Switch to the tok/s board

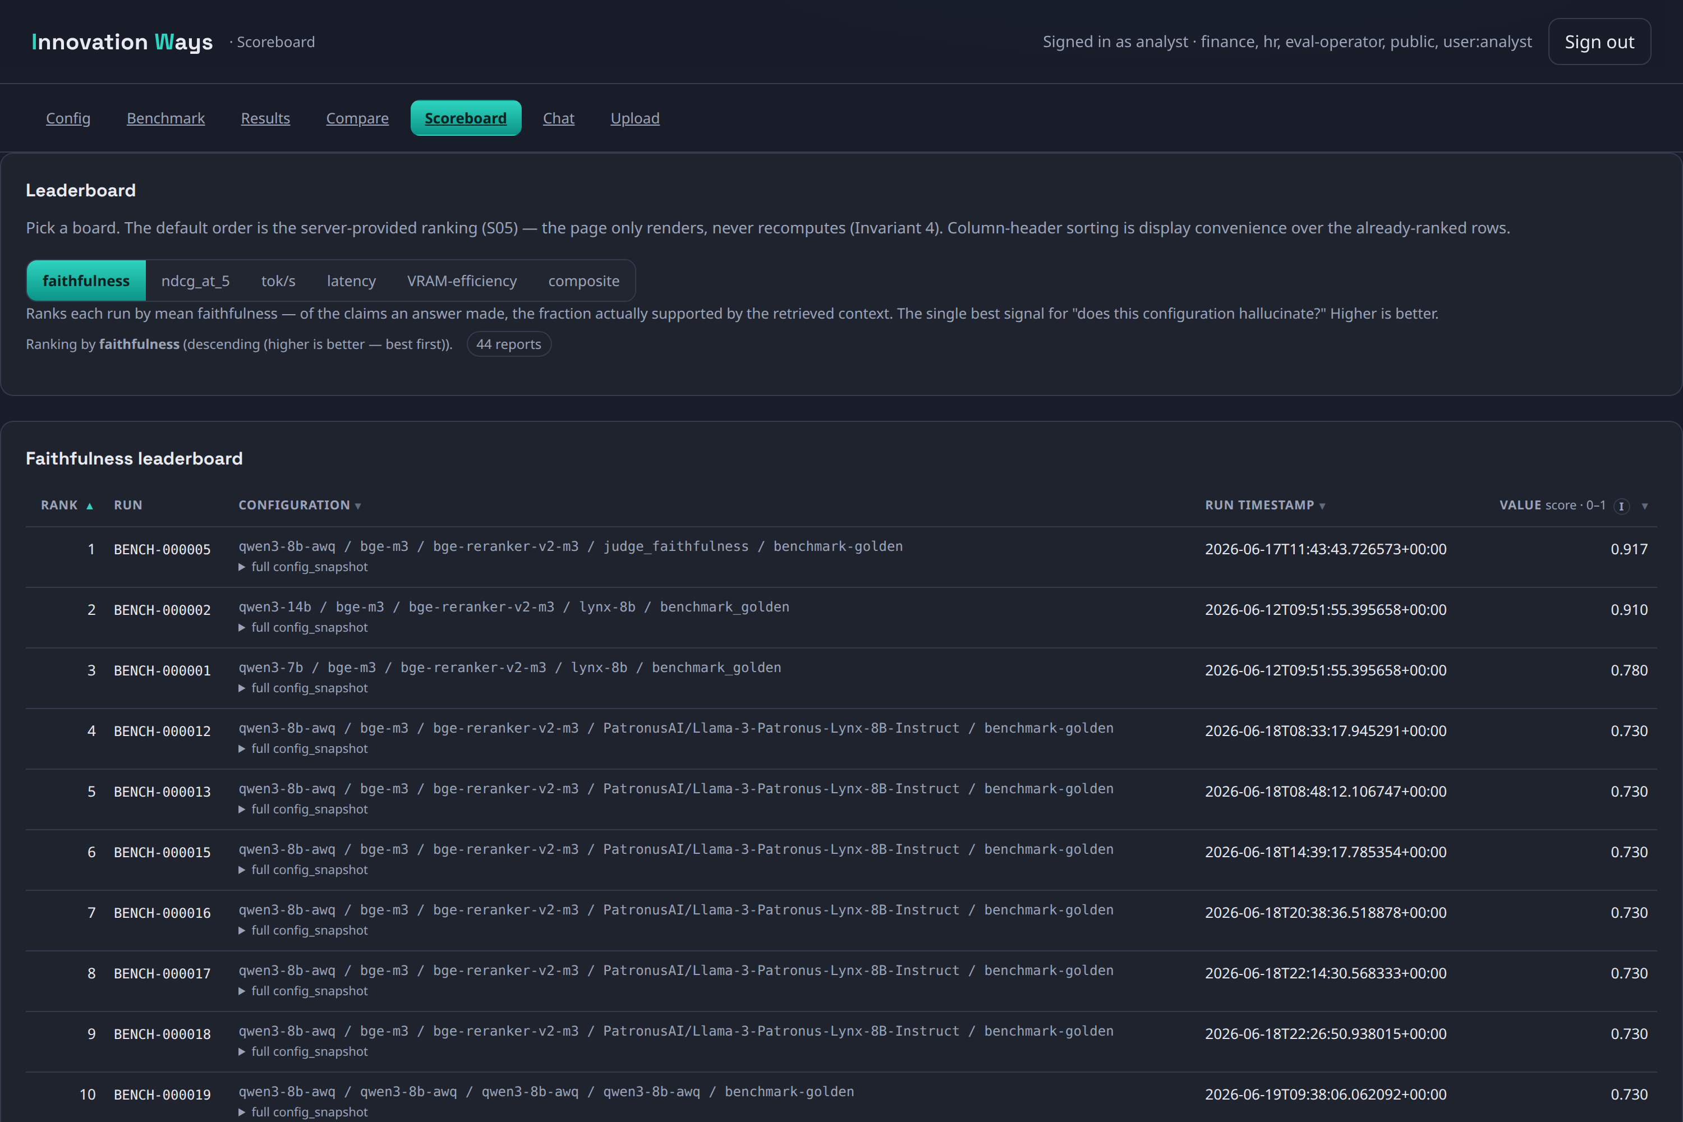tap(278, 280)
